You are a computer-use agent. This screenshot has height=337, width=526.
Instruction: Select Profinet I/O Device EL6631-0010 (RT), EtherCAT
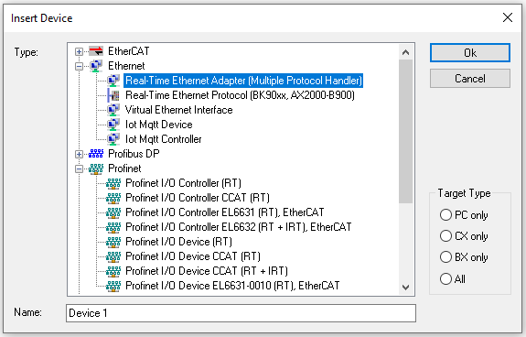tap(232, 286)
